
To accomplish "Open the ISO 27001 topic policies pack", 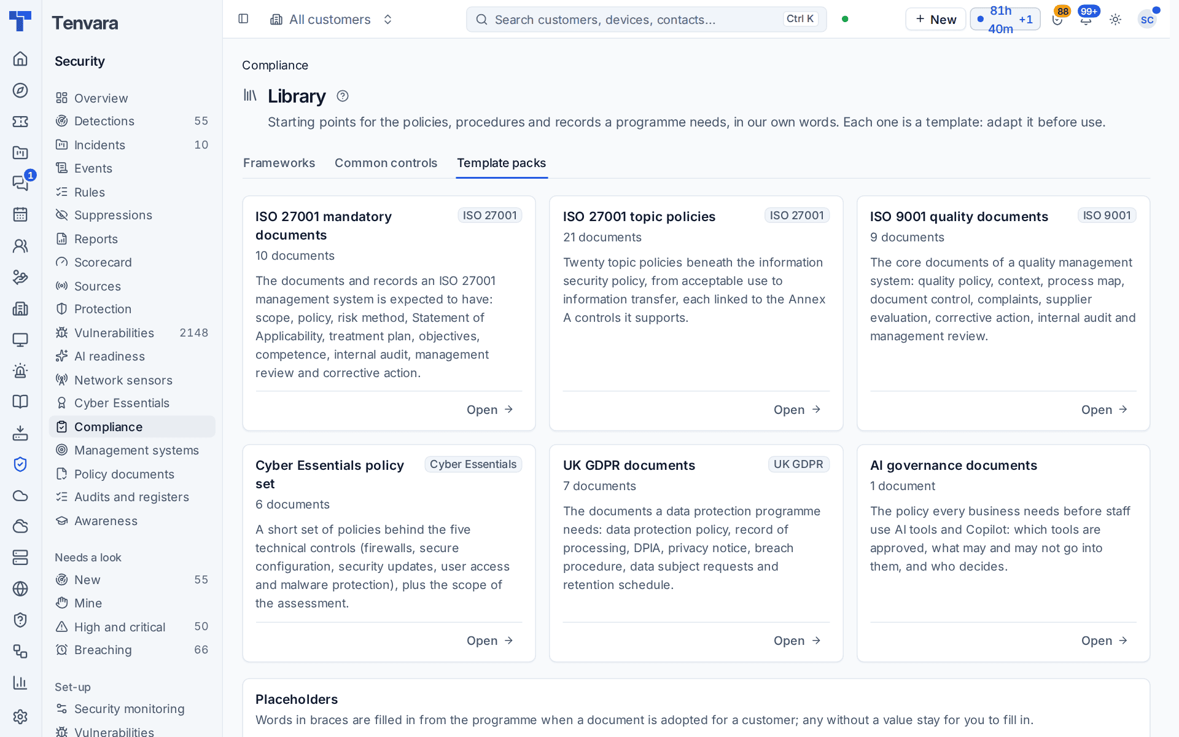I will point(797,410).
